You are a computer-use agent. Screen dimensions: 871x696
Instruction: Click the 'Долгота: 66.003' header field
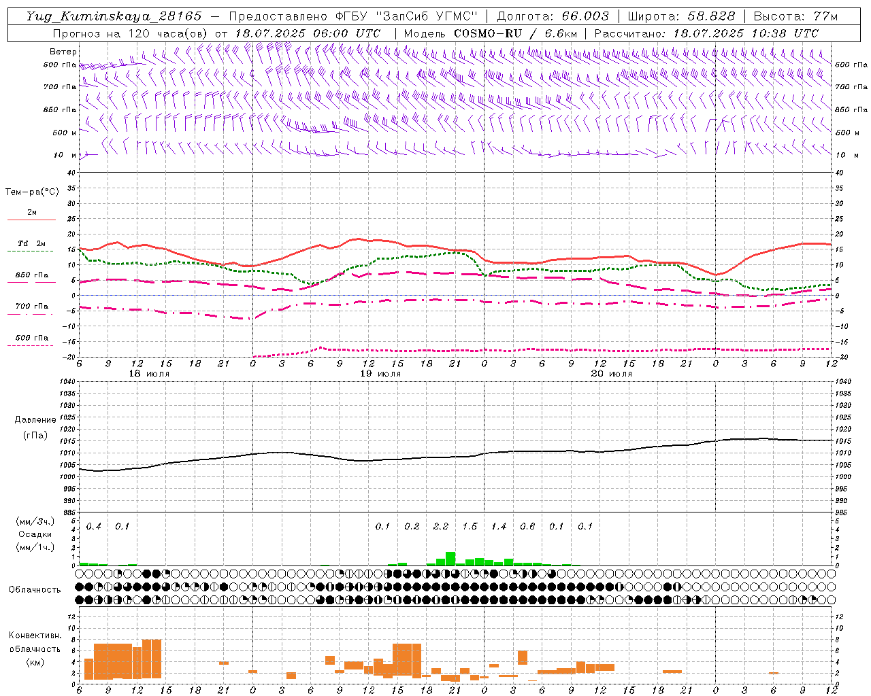click(x=553, y=16)
